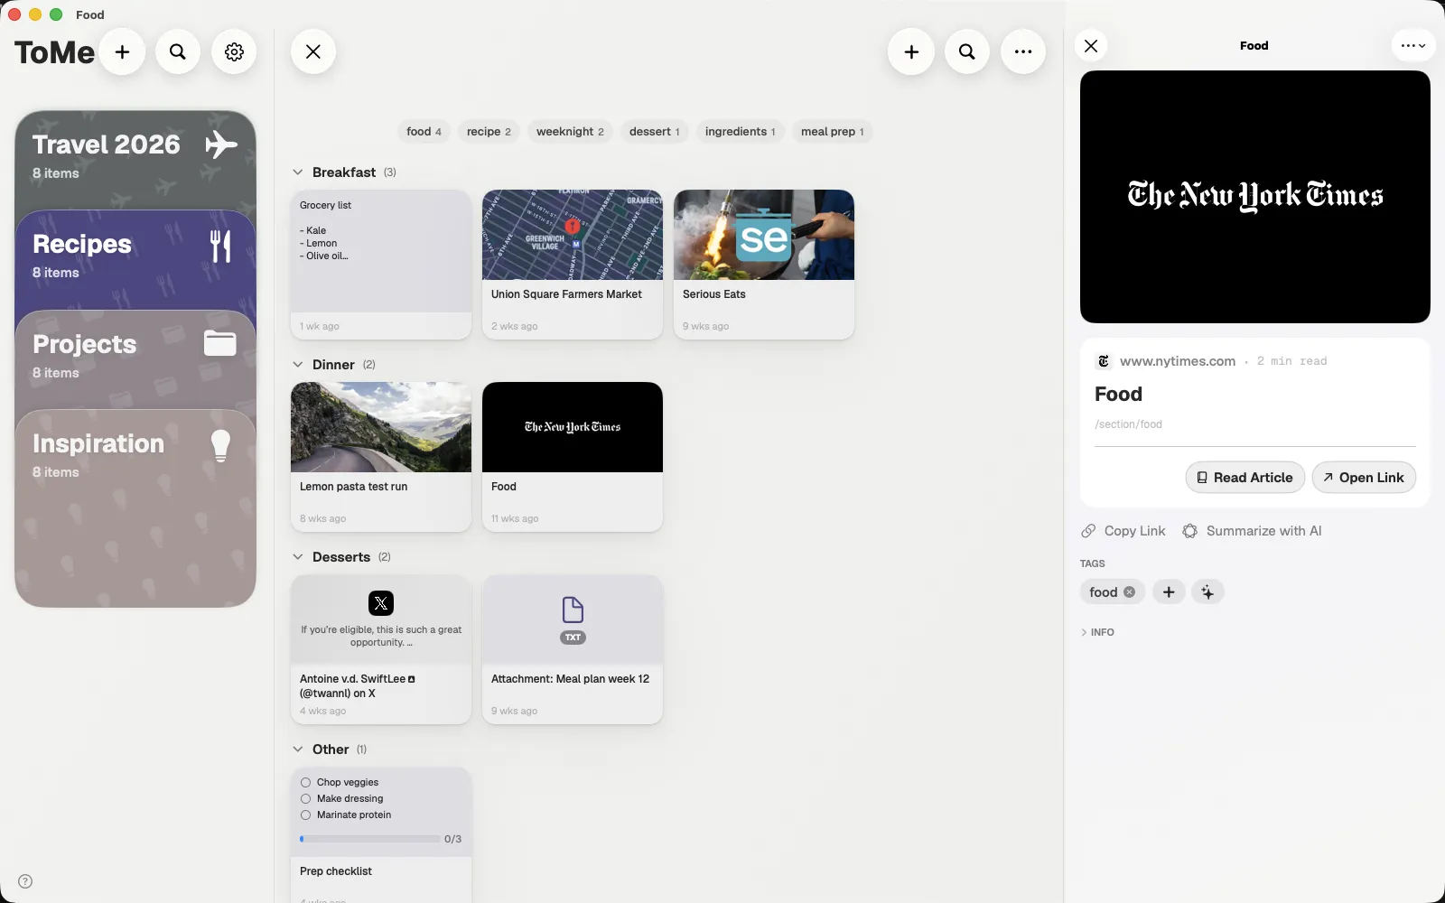This screenshot has width=1445, height=903.
Task: Open the Inspiration collection
Action: pos(135,507)
